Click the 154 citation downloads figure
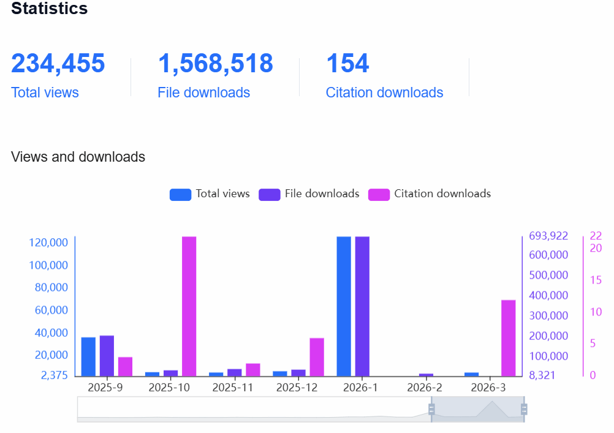The image size is (614, 433). pos(347,64)
